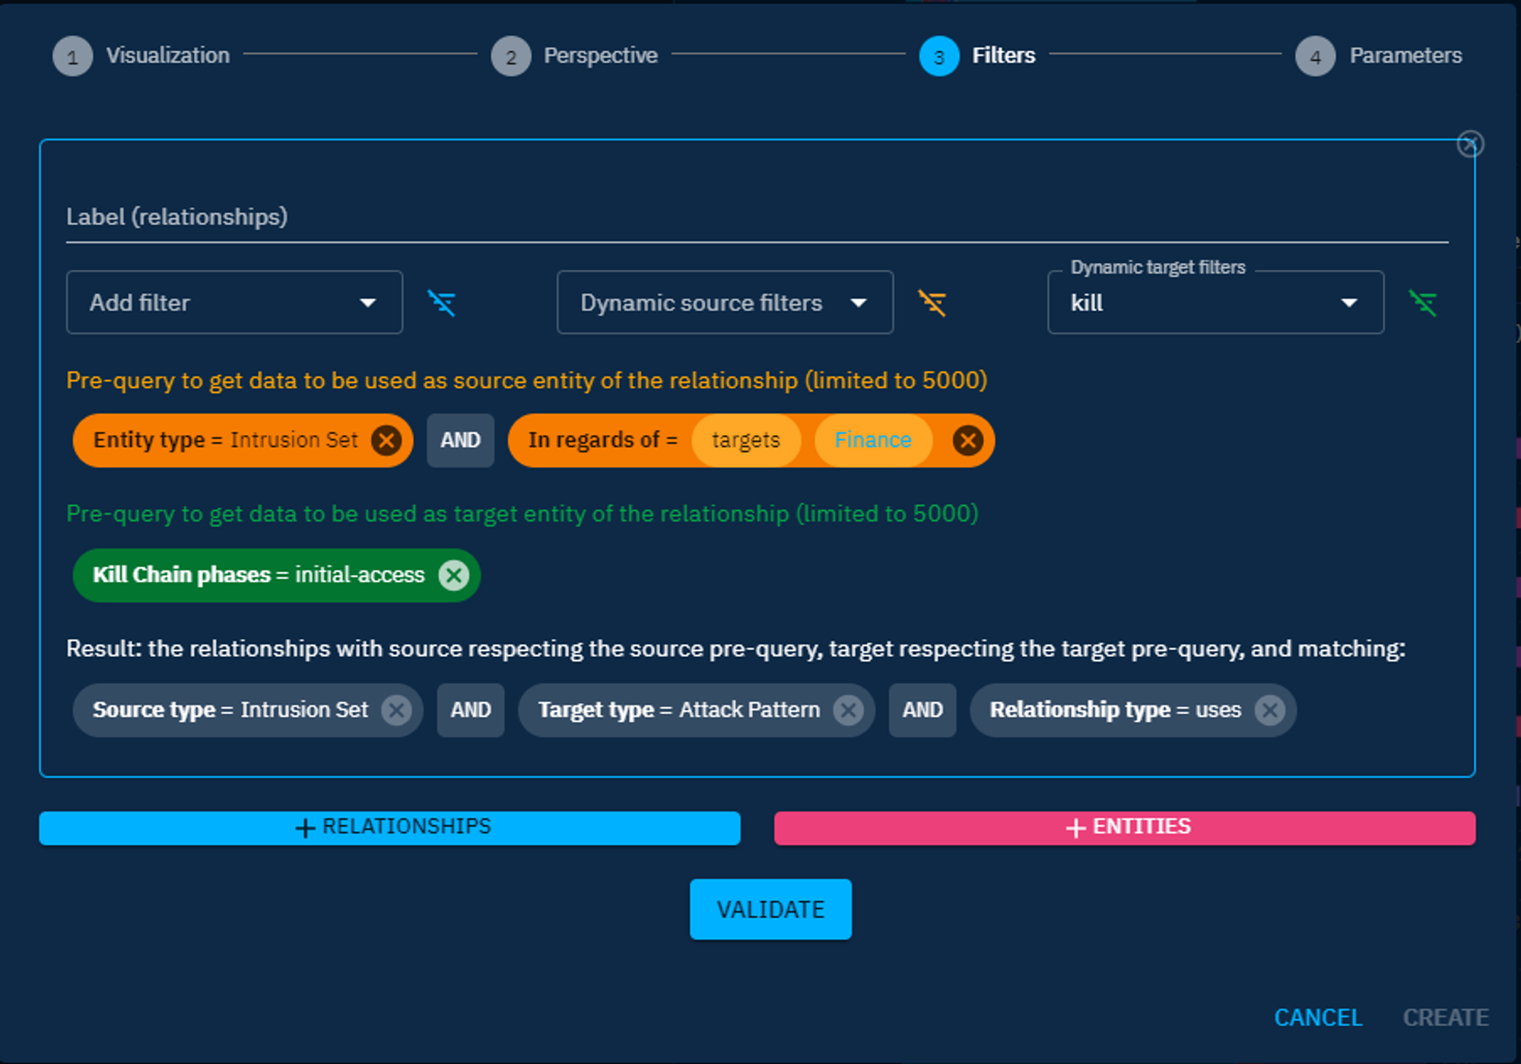The height and width of the screenshot is (1064, 1521).
Task: Clear dynamic target filters with the green icon
Action: click(1423, 303)
